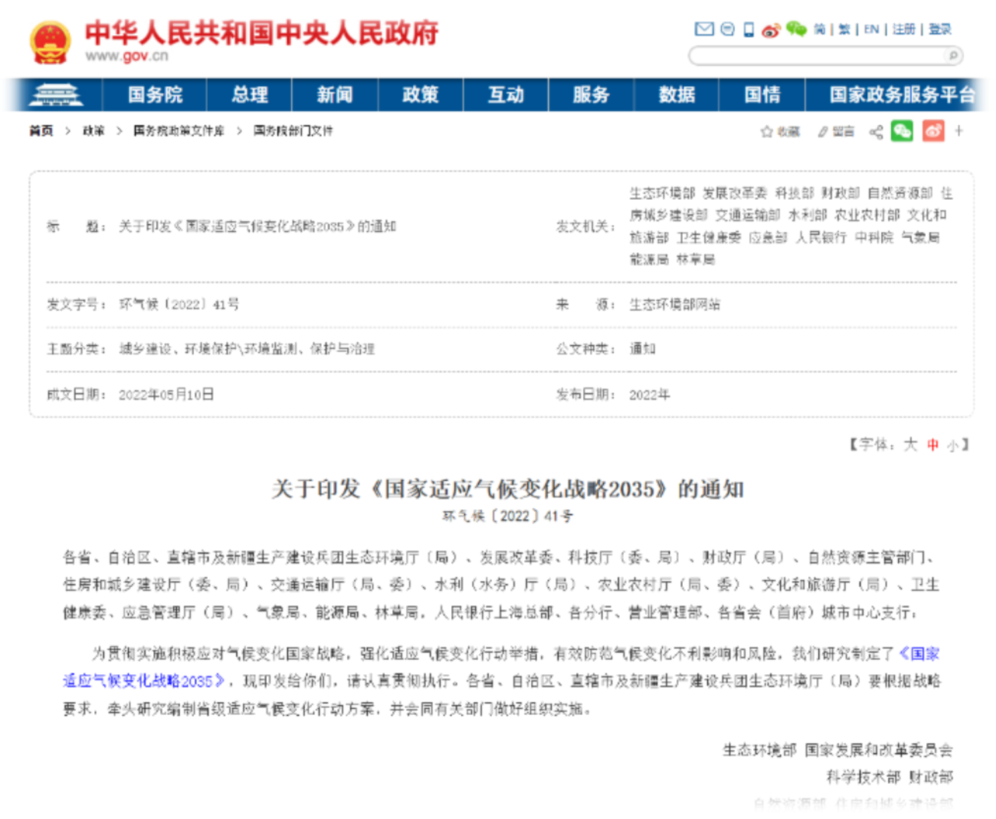Open the 政策 navigation menu

click(x=420, y=95)
